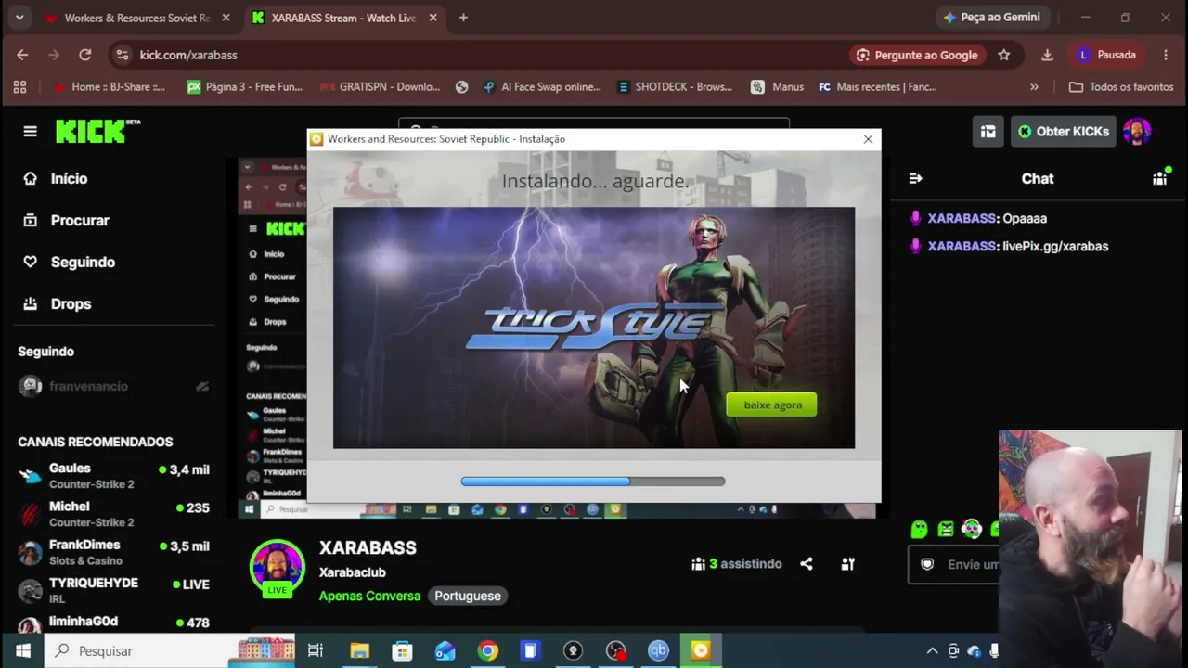The image size is (1188, 668).
Task: Open the Chrome profile Pausada button
Action: [1106, 55]
